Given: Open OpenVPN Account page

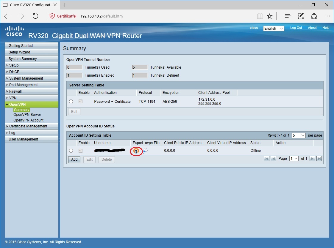Looking at the screenshot, I should pos(29,120).
